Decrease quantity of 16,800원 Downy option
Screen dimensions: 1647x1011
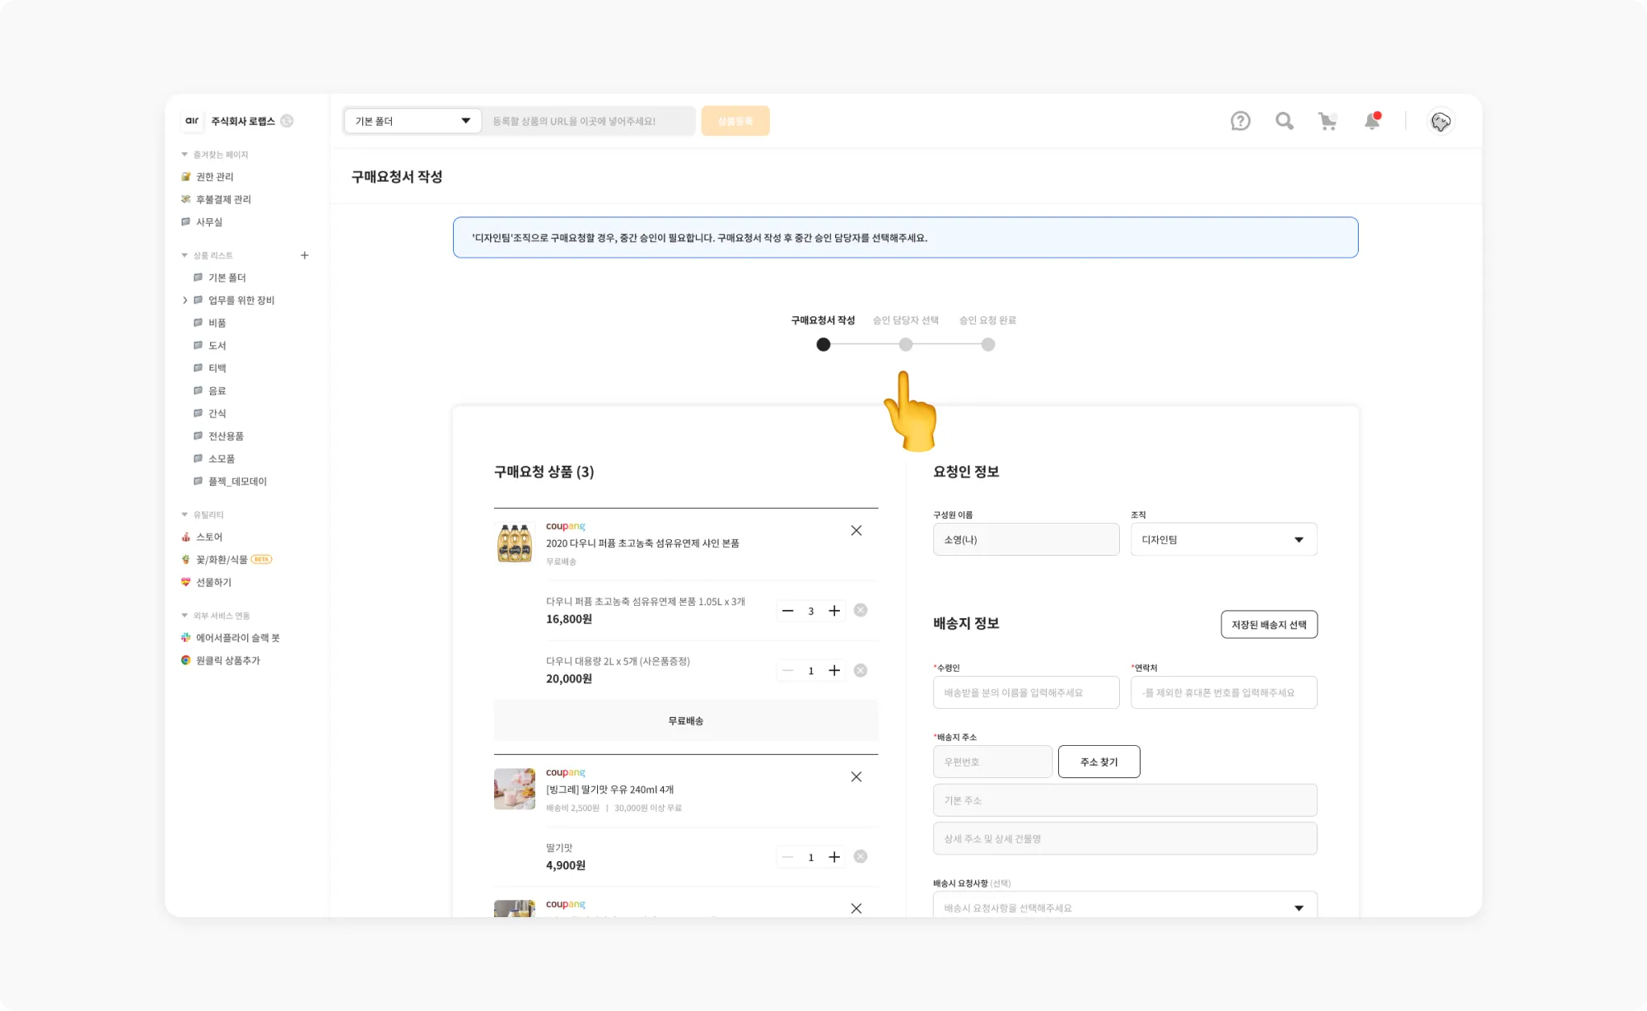[788, 610]
